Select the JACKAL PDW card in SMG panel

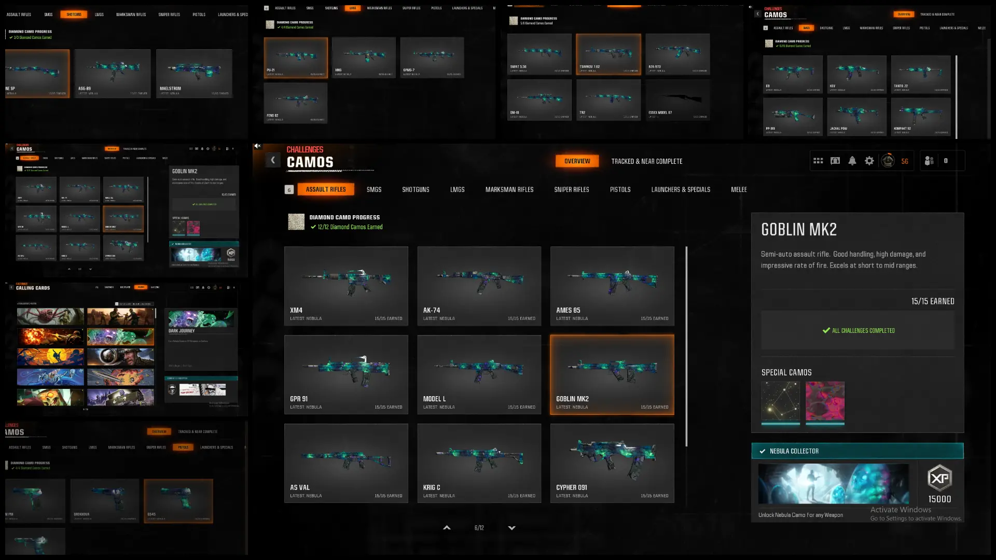856,117
